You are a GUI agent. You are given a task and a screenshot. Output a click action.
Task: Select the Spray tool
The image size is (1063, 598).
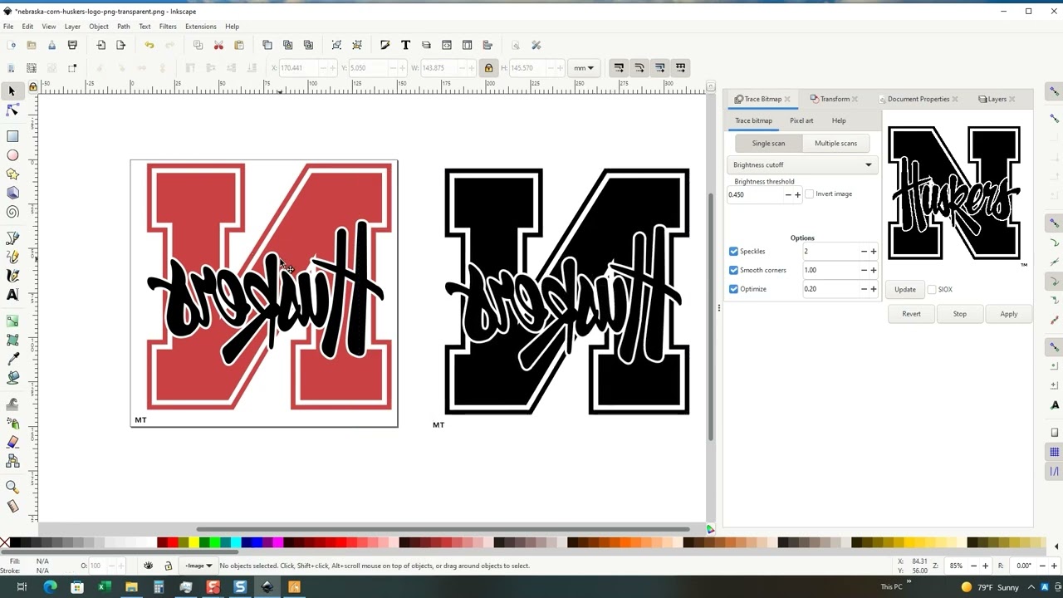tap(12, 424)
